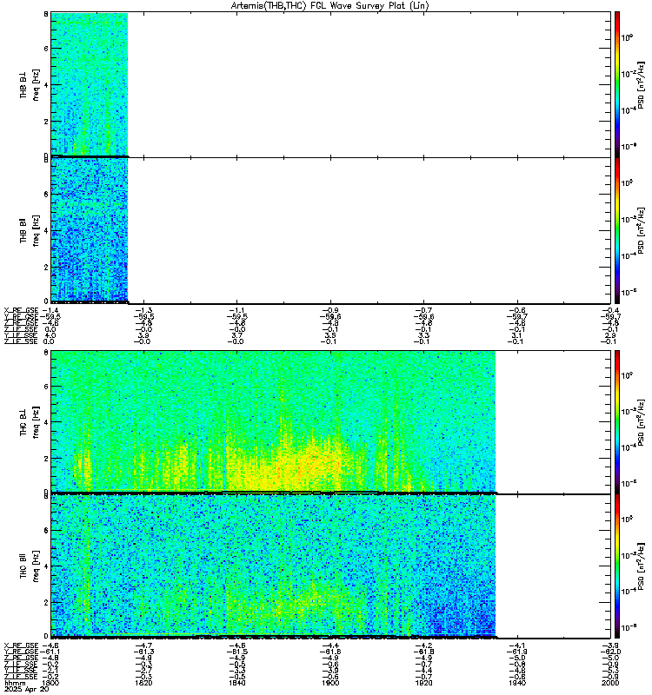Click the THC B⊥ panel PSD colorbar

point(617,422)
